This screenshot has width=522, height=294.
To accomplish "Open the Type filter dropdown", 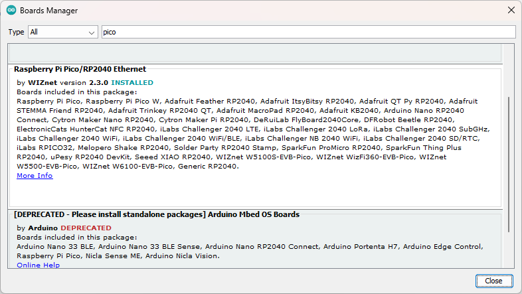I will [63, 32].
